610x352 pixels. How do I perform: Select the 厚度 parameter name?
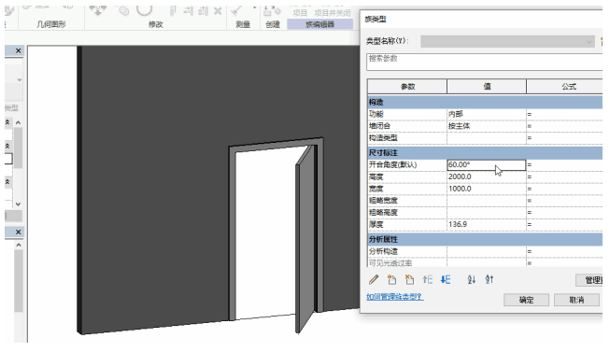[x=376, y=224]
